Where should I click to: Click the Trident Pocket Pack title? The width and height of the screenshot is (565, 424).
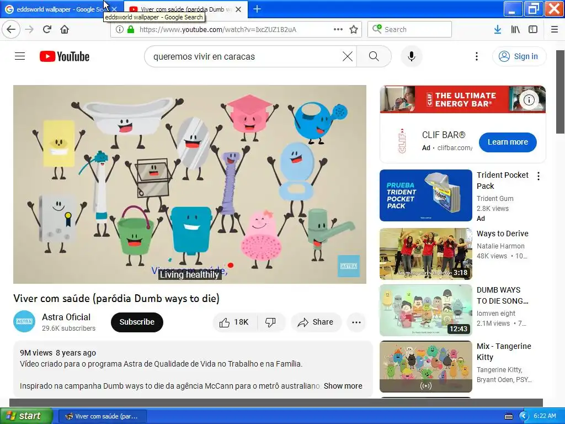pos(502,181)
